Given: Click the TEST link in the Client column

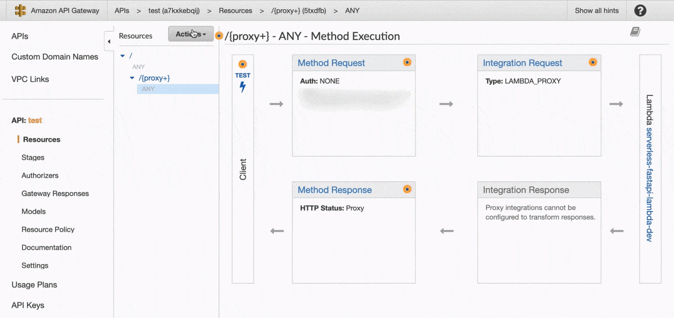Looking at the screenshot, I should pos(243,75).
